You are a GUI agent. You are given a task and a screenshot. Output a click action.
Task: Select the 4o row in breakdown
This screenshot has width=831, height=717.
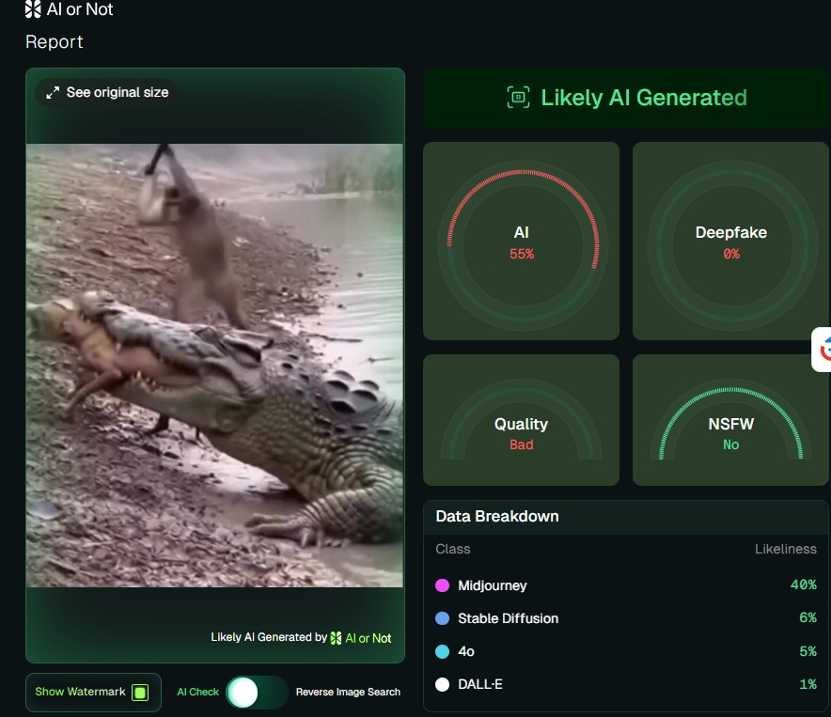pyautogui.click(x=625, y=651)
